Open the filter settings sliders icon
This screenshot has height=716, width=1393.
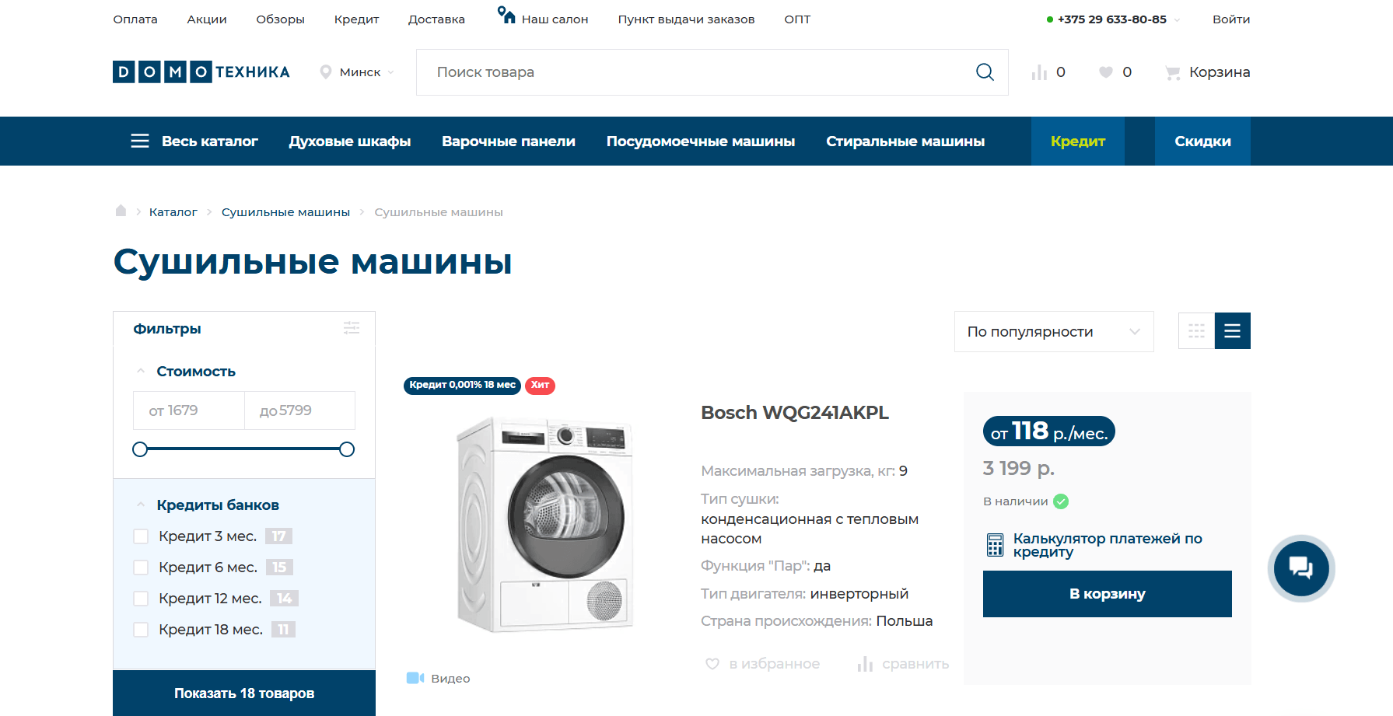352,328
